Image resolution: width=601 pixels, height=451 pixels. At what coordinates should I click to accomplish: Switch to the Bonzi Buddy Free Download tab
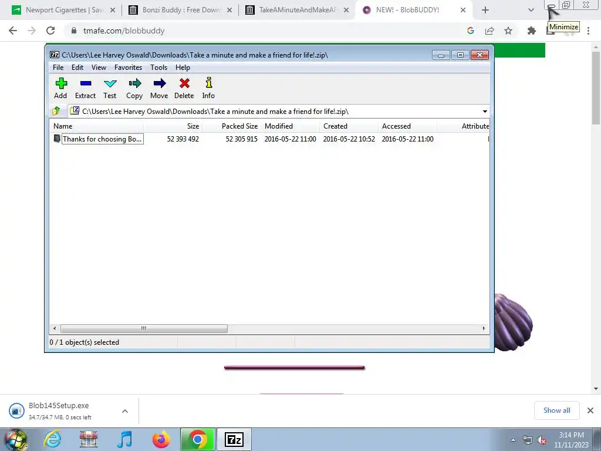(x=180, y=10)
